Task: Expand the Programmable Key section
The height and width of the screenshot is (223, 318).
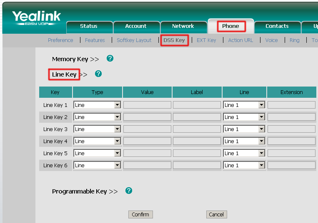Action: (85, 191)
